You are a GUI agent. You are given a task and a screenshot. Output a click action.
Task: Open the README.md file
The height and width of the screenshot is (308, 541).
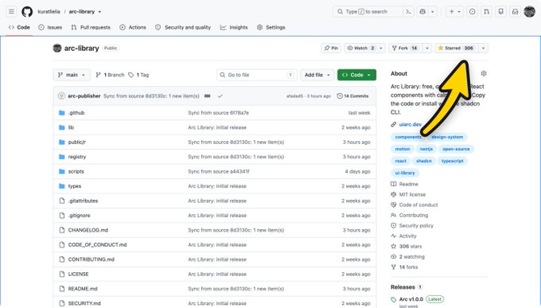tap(83, 289)
